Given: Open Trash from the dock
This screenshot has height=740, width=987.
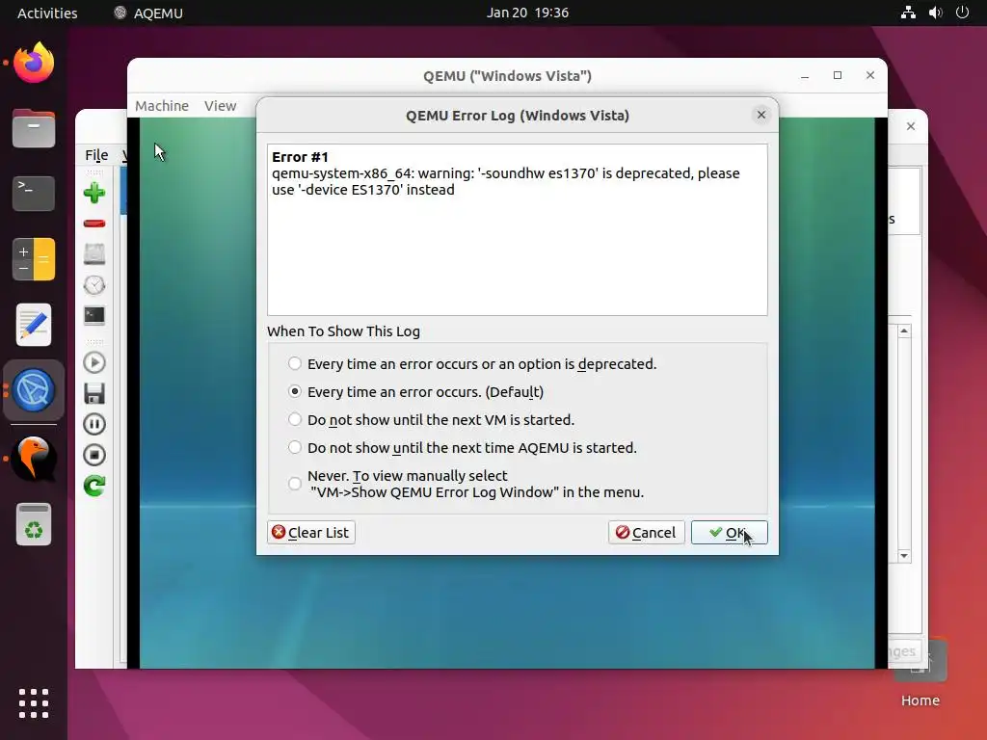Looking at the screenshot, I should 34,524.
